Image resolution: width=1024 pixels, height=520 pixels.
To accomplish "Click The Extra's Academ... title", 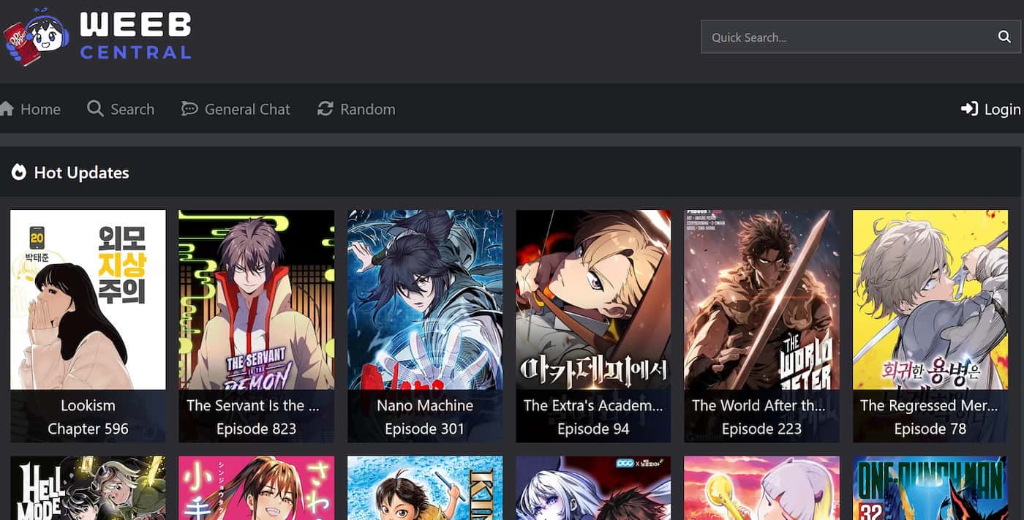I will 593,405.
